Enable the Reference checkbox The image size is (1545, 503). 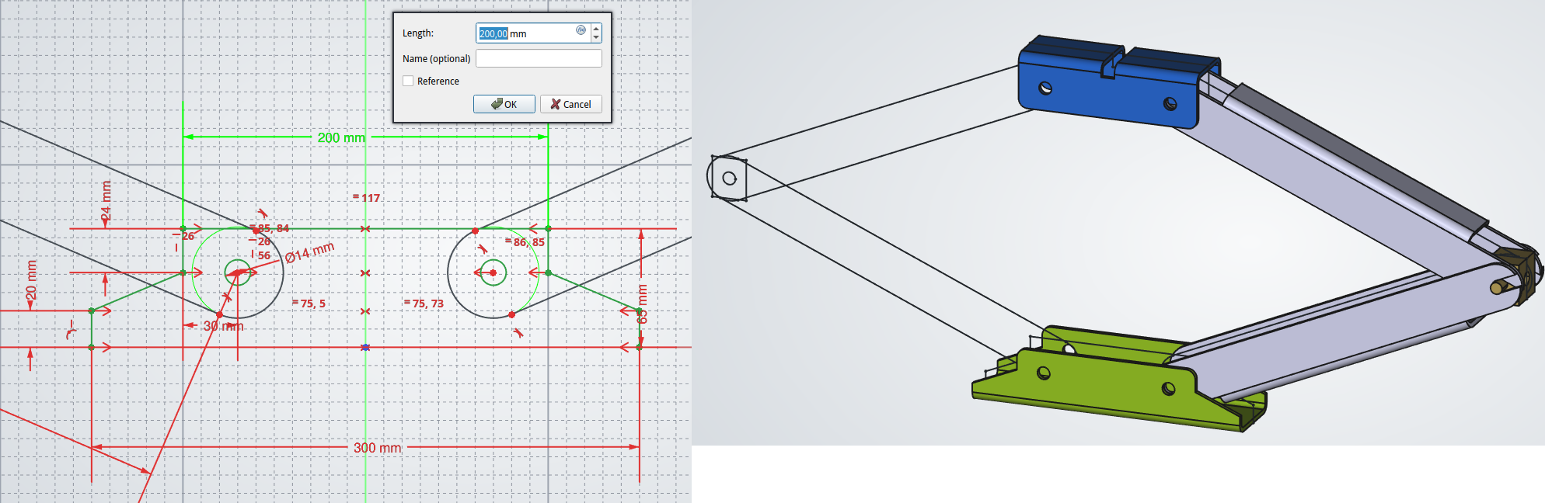click(x=408, y=81)
